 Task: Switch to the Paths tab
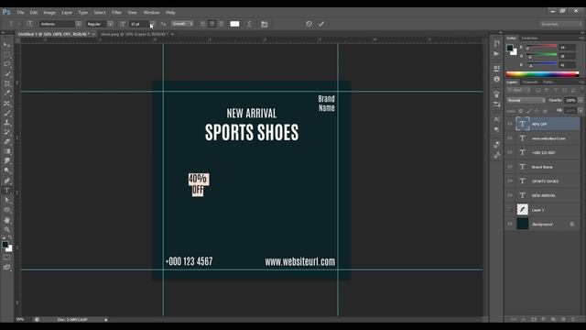(x=548, y=82)
